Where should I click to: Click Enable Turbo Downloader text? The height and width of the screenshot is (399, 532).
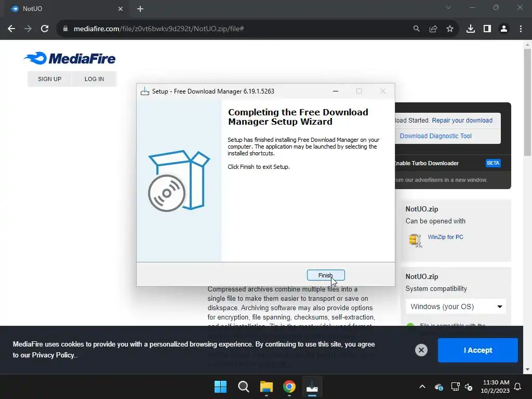click(x=427, y=163)
